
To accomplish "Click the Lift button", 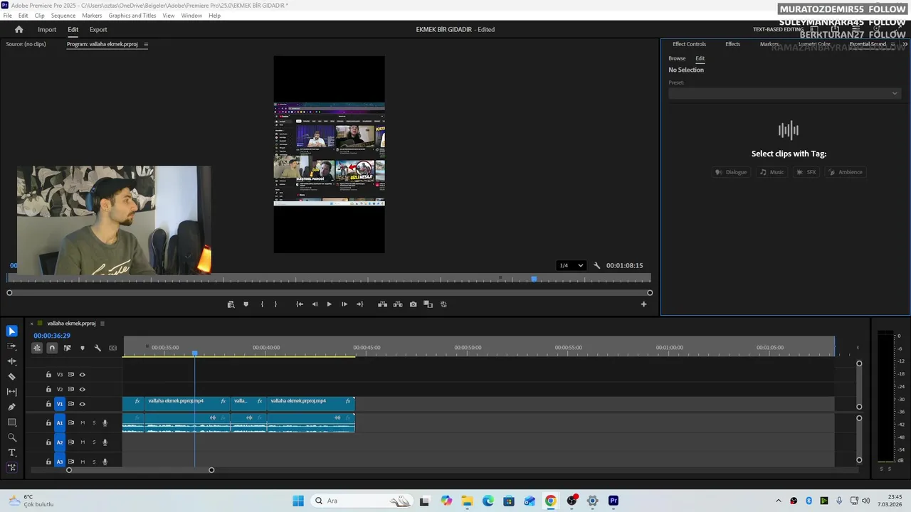I will point(382,304).
